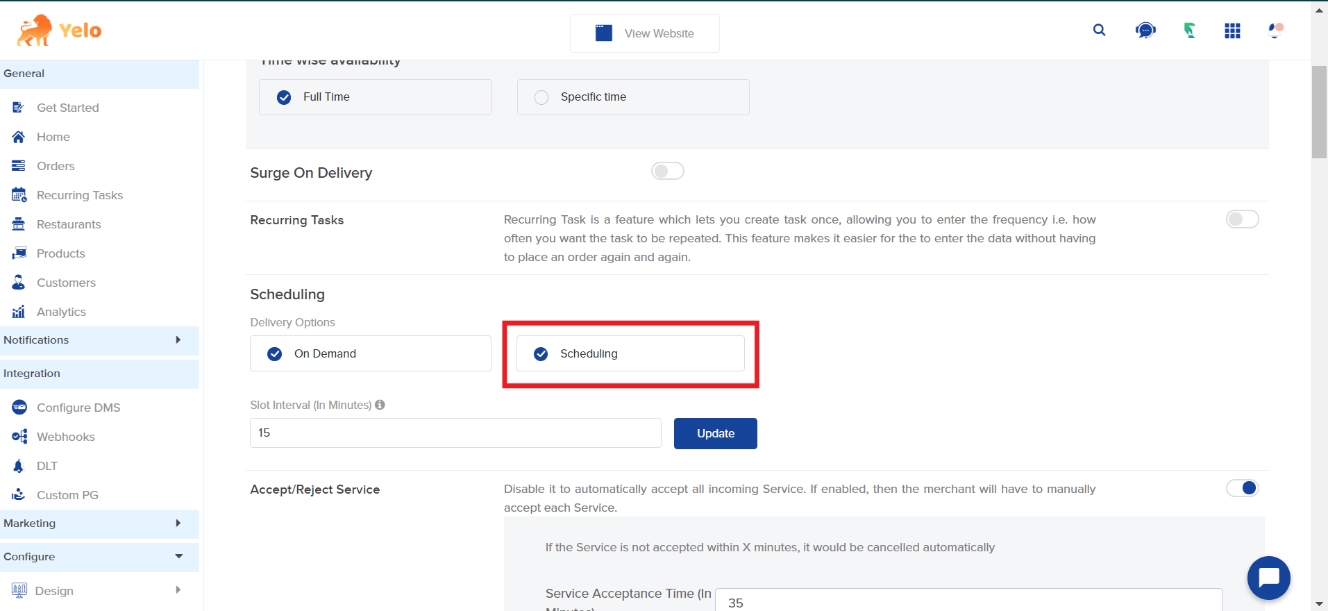This screenshot has height=611, width=1328.
Task: Click the Webhooks icon in sidebar
Action: tap(19, 437)
